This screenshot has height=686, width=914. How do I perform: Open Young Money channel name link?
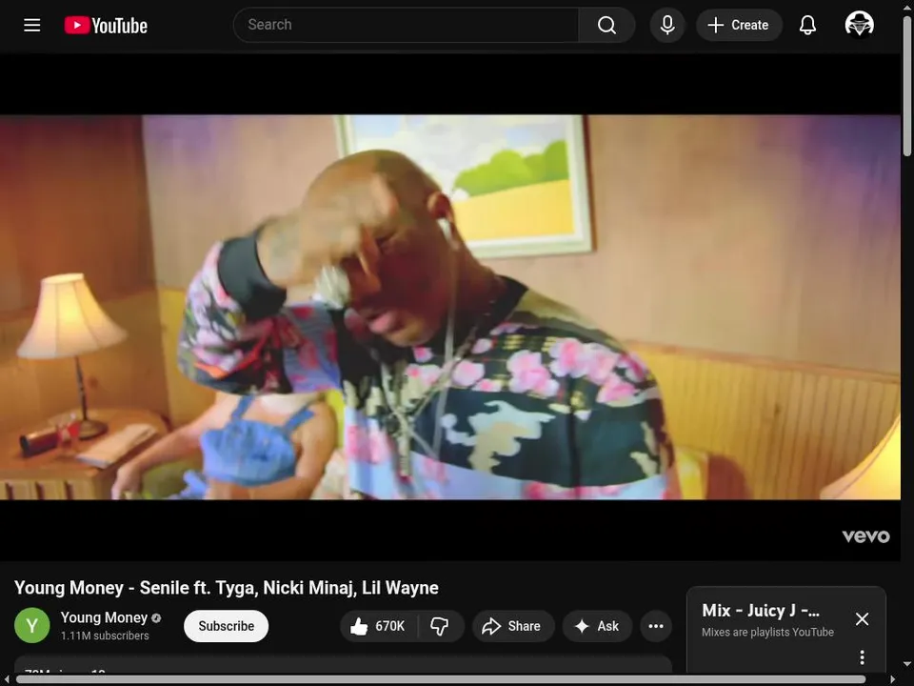(104, 617)
